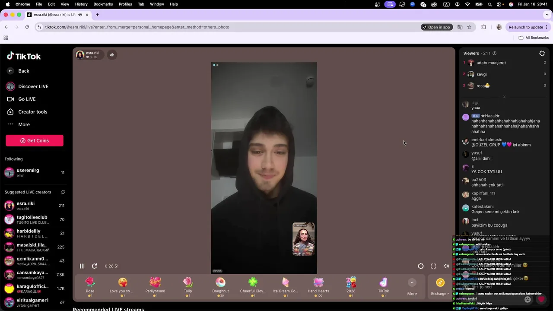Click Relaunch to update button
The height and width of the screenshot is (311, 553).
(528, 27)
